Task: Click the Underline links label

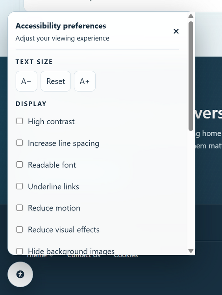Action: (x=54, y=186)
